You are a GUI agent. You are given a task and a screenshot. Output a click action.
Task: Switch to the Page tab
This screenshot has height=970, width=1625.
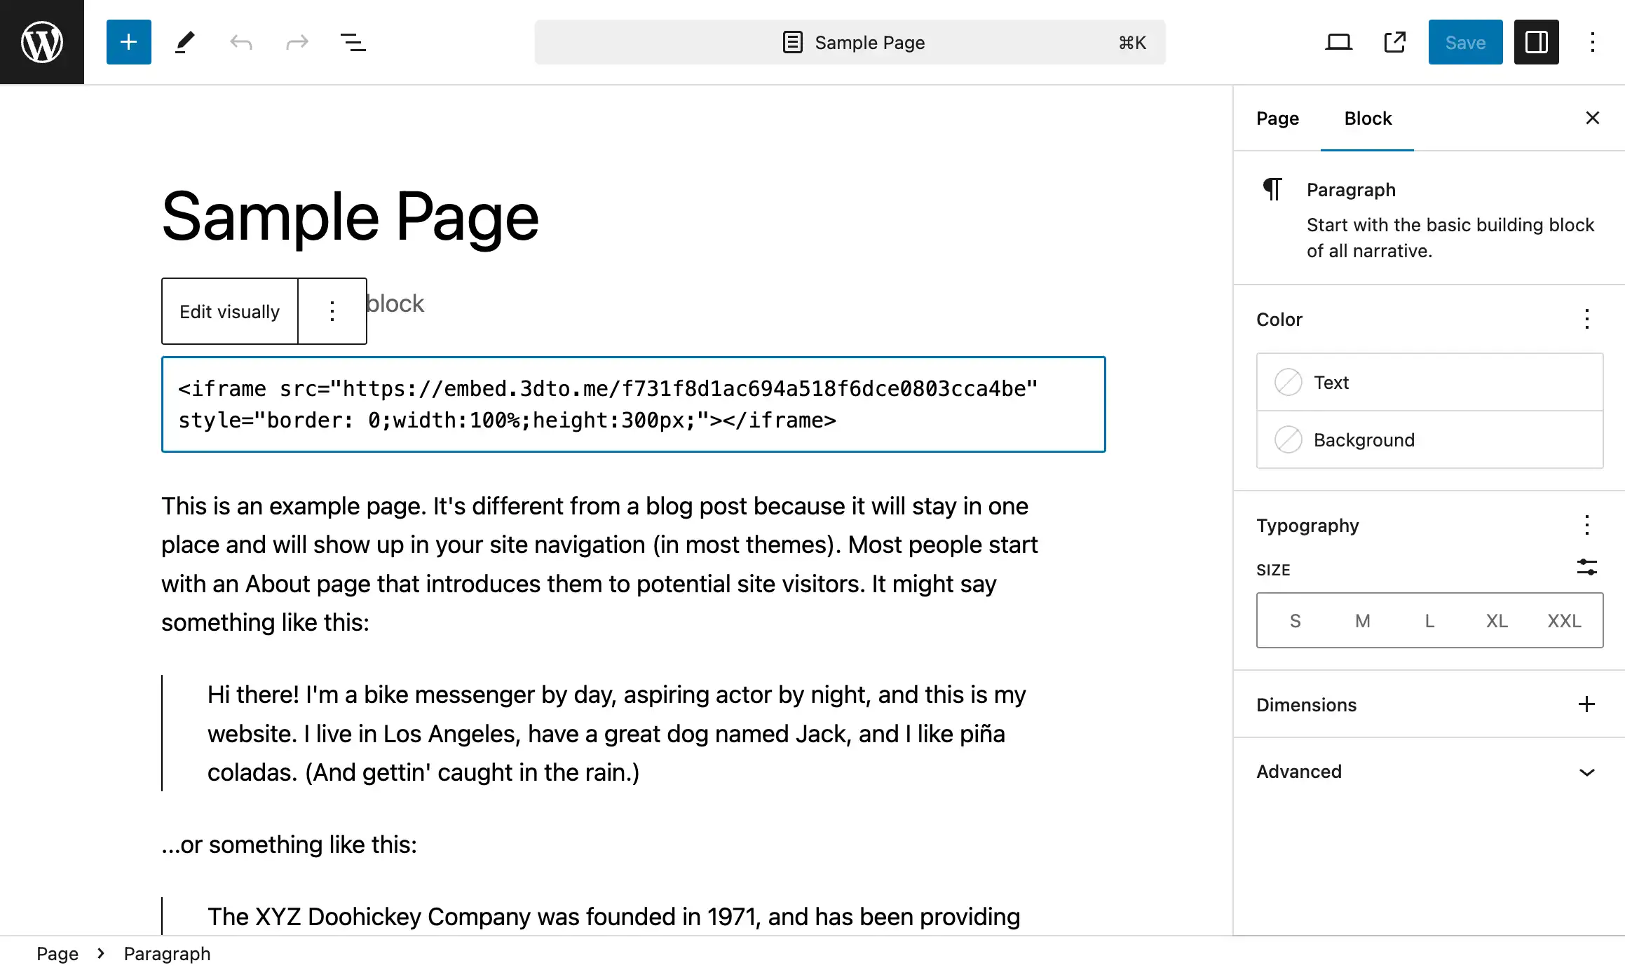(x=1277, y=118)
